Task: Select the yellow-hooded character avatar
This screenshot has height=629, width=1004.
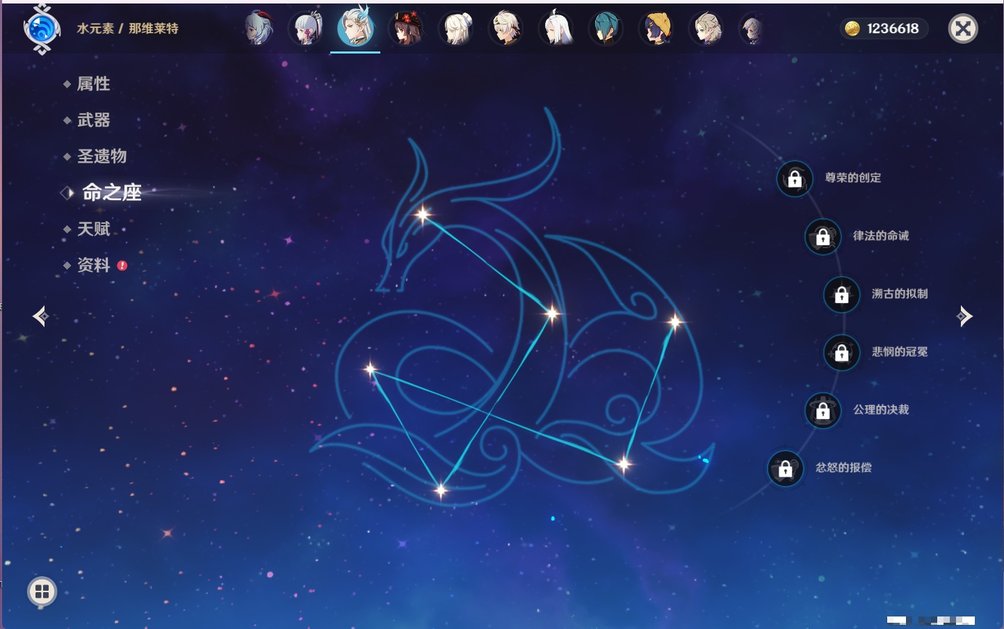Action: click(x=657, y=28)
